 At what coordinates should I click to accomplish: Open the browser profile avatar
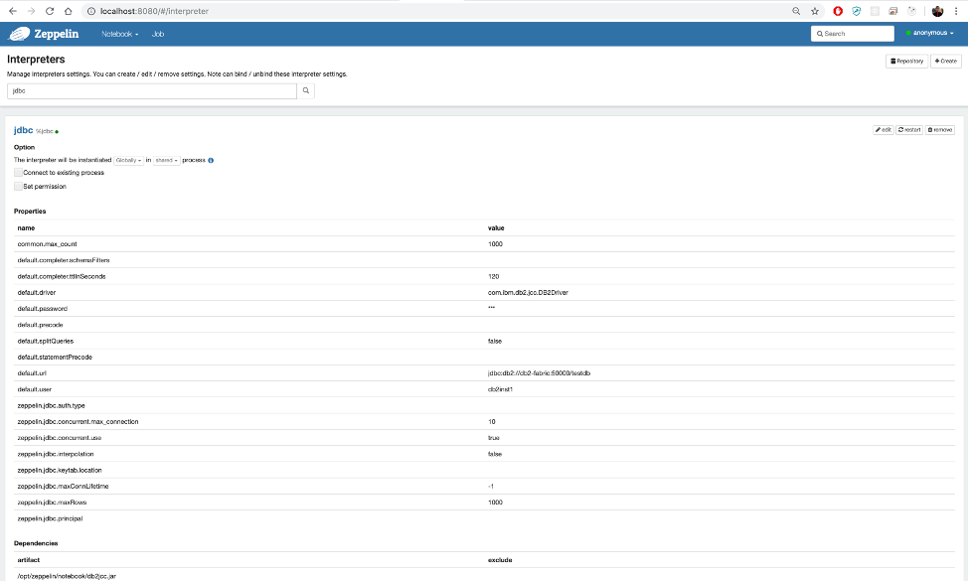click(x=937, y=11)
